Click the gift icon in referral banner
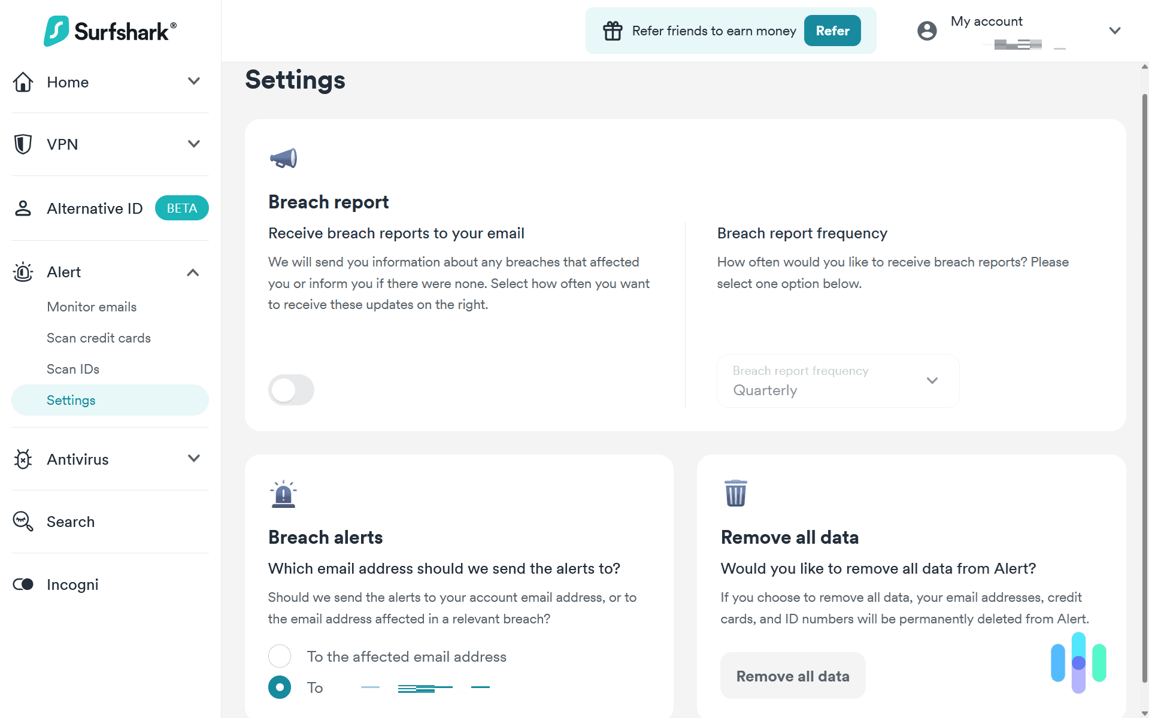1149x718 pixels. coord(613,31)
